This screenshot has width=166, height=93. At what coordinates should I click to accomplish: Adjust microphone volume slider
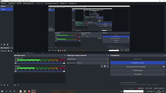point(41,71)
